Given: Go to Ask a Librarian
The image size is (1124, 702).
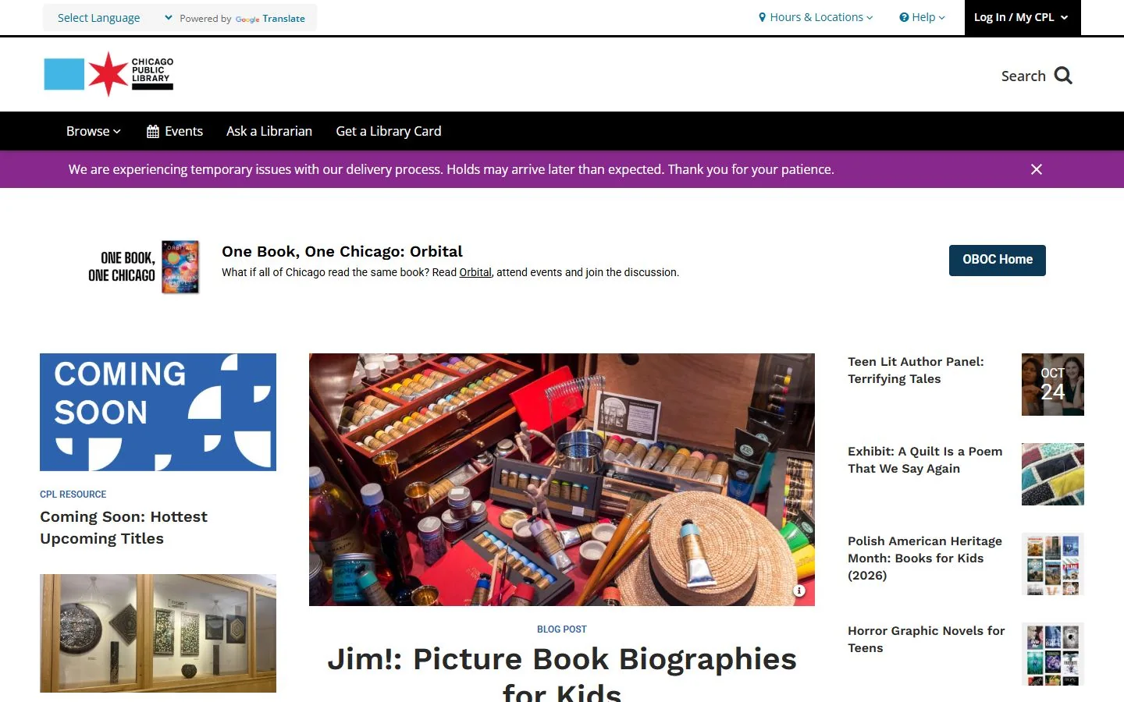Looking at the screenshot, I should (269, 131).
